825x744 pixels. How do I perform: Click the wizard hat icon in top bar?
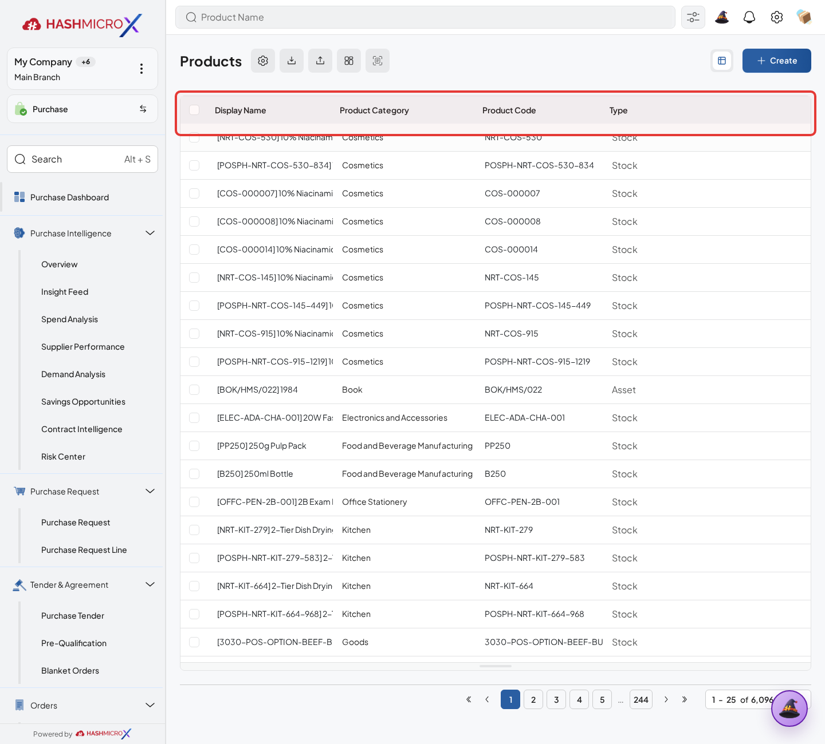point(722,17)
